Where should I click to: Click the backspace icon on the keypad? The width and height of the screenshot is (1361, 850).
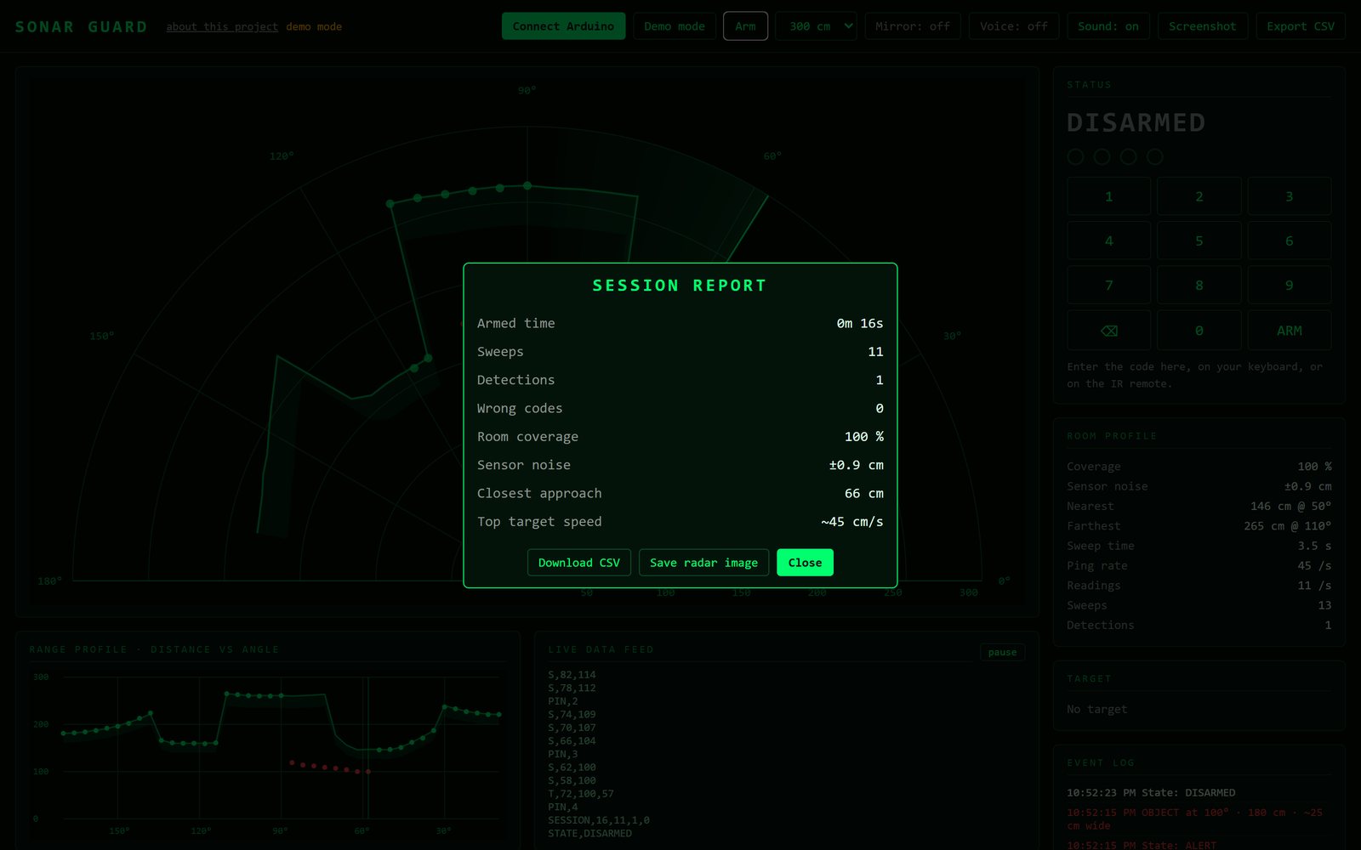pos(1108,331)
